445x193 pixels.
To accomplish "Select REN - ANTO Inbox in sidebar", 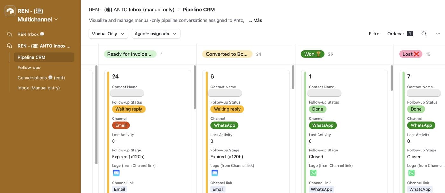I will point(44,46).
